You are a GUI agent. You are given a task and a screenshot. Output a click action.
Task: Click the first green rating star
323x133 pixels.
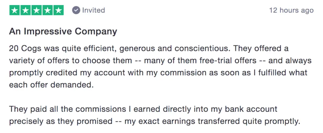click(x=15, y=10)
